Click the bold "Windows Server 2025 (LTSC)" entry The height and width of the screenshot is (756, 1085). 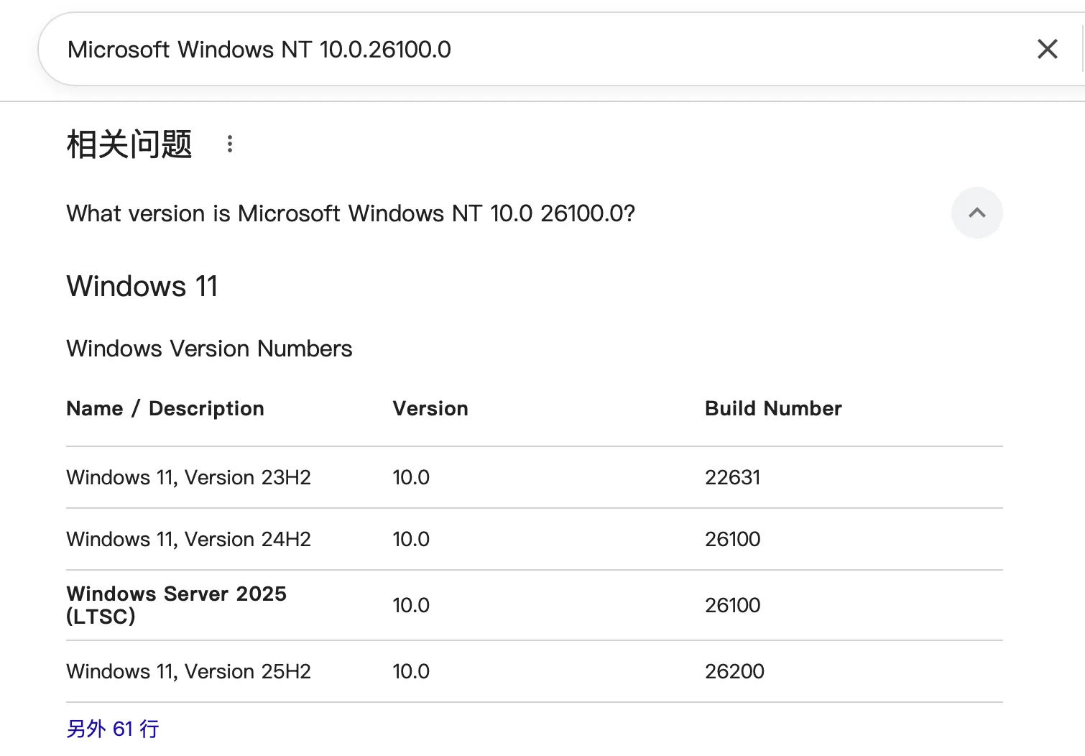[176, 604]
